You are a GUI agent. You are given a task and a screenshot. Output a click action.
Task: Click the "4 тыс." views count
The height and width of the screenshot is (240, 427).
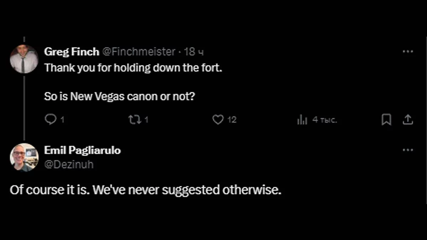(x=325, y=120)
